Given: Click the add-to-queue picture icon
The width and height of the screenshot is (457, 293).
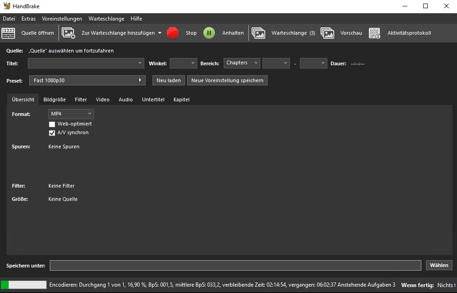Looking at the screenshot, I should 68,33.
